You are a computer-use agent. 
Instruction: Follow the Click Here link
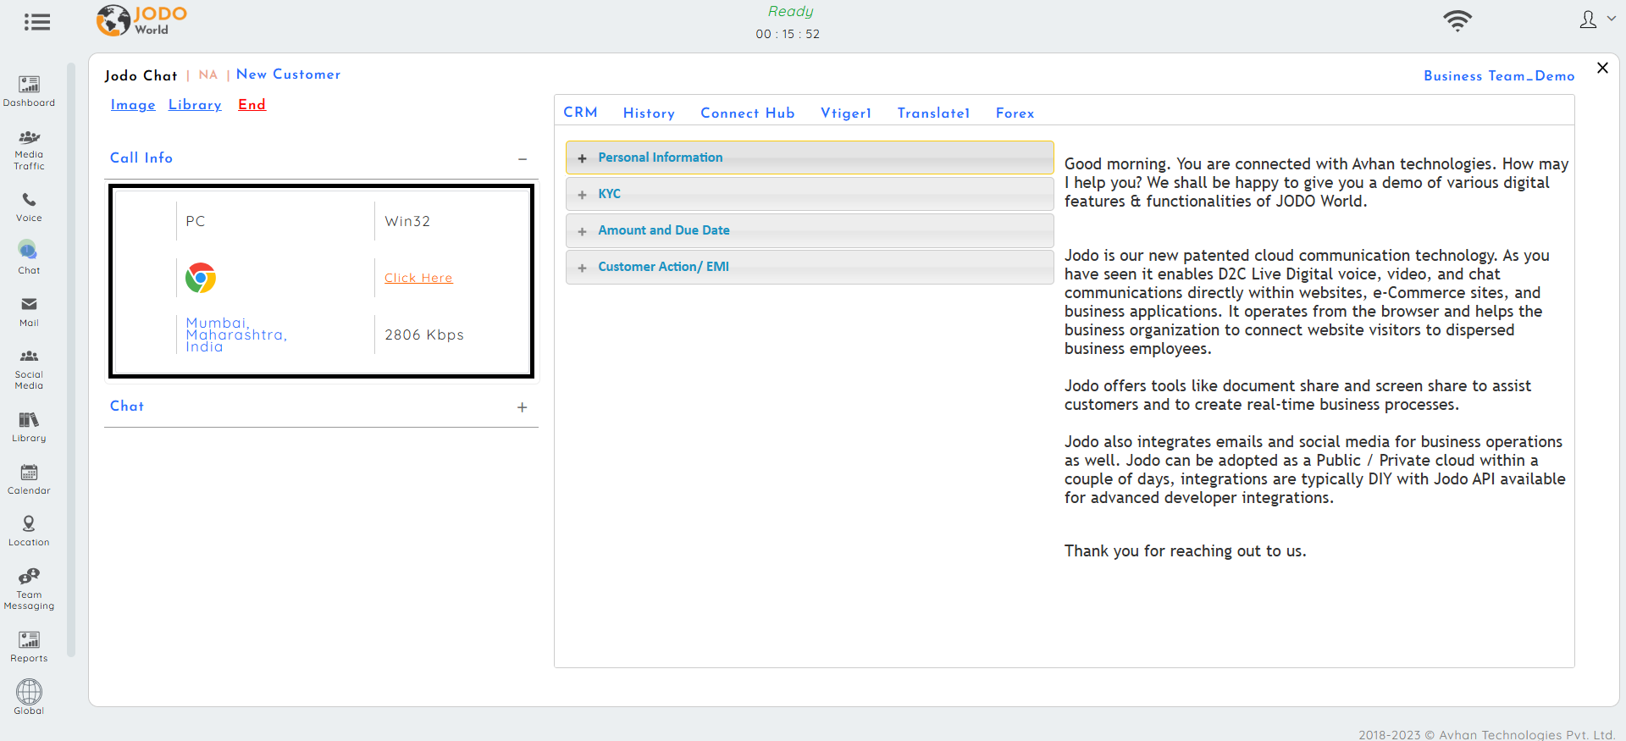418,278
